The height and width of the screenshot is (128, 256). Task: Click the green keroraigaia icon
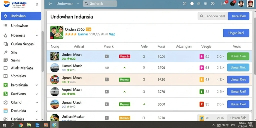(x=5, y=85)
